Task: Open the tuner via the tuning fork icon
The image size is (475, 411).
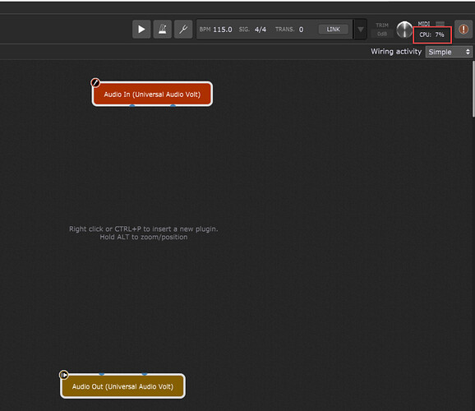Action: pos(183,30)
